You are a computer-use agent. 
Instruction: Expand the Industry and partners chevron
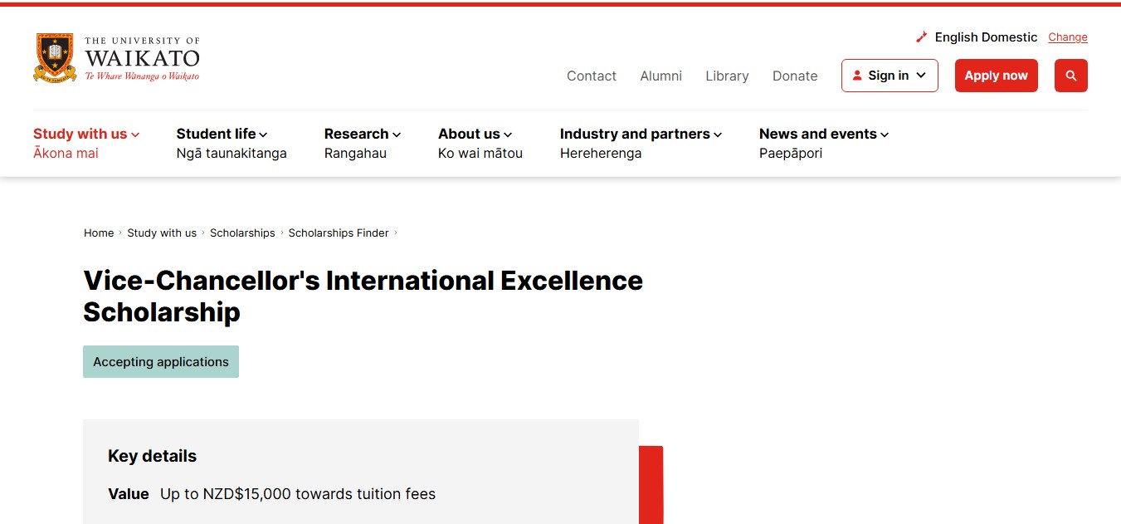click(x=718, y=135)
